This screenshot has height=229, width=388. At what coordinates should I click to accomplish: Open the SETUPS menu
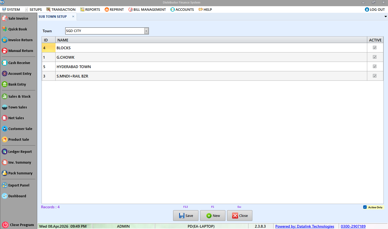point(33,9)
